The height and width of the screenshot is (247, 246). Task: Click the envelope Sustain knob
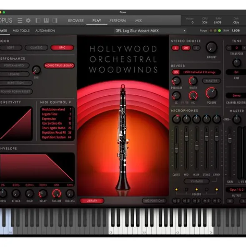pos(57,194)
